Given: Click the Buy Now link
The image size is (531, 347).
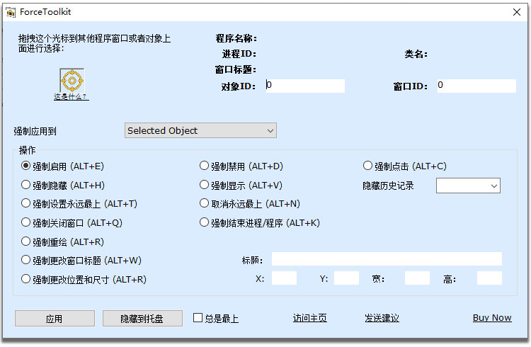Looking at the screenshot, I should (492, 318).
